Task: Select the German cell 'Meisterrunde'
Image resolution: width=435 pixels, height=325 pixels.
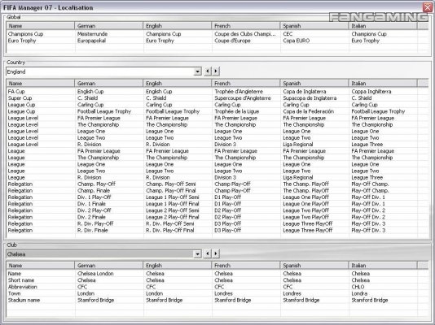Action: (x=92, y=34)
